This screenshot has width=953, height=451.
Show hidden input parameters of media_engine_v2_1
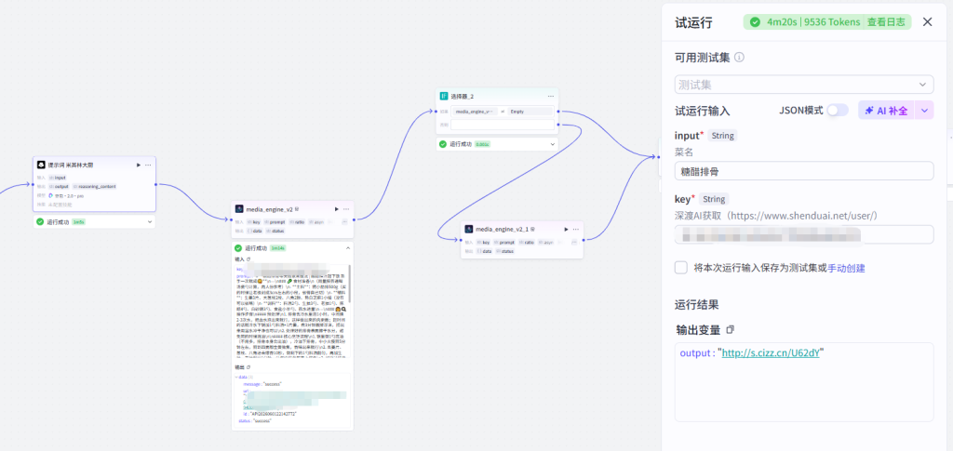573,242
